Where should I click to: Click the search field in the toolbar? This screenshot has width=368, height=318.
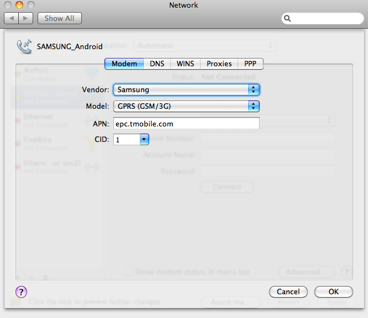pos(323,18)
